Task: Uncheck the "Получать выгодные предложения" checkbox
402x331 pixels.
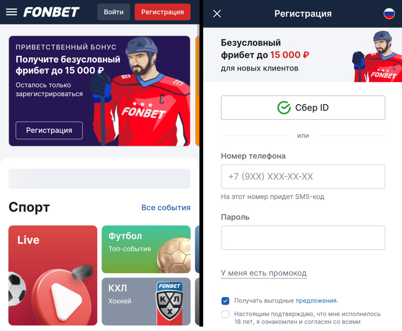Action: click(x=225, y=301)
